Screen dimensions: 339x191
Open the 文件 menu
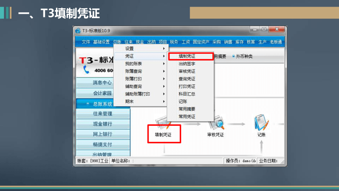pos(86,42)
